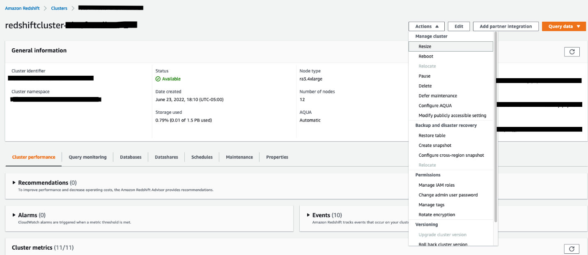
Task: Click the green Available status icon
Action: (158, 79)
